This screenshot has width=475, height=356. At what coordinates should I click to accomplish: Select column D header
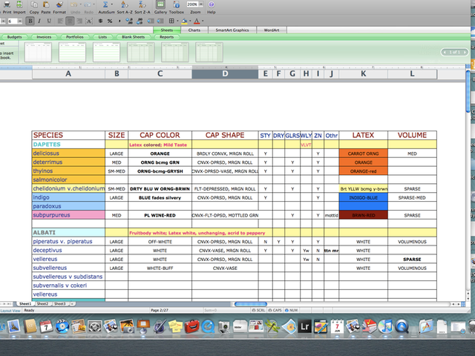224,73
